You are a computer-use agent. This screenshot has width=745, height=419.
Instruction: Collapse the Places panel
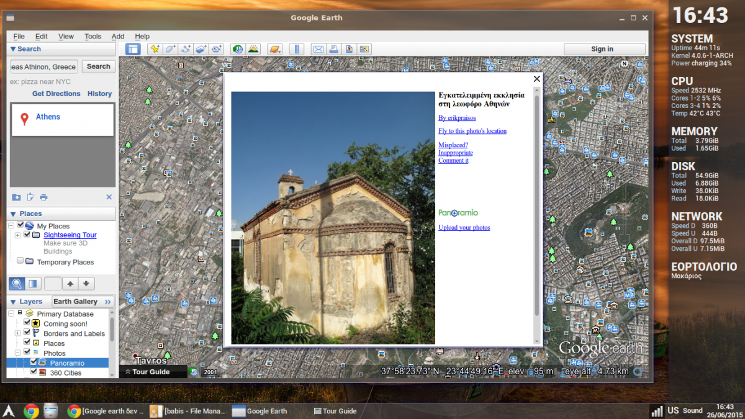pos(13,214)
